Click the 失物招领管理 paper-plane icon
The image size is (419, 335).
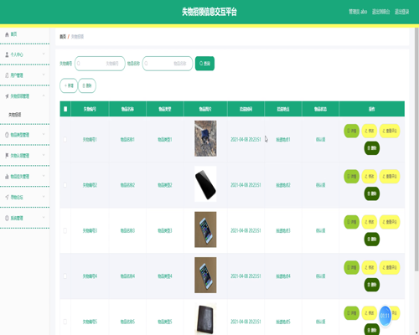coord(7,96)
